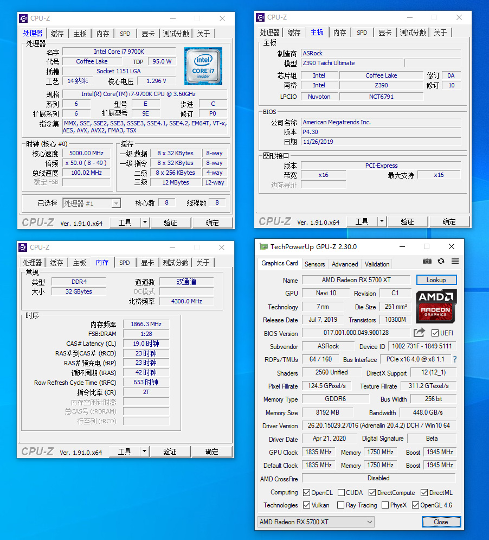Click the 验证 button in CPU-Z
Screen dimensions: 489x540
pyautogui.click(x=171, y=222)
